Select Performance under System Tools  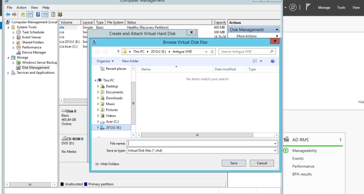31,47
